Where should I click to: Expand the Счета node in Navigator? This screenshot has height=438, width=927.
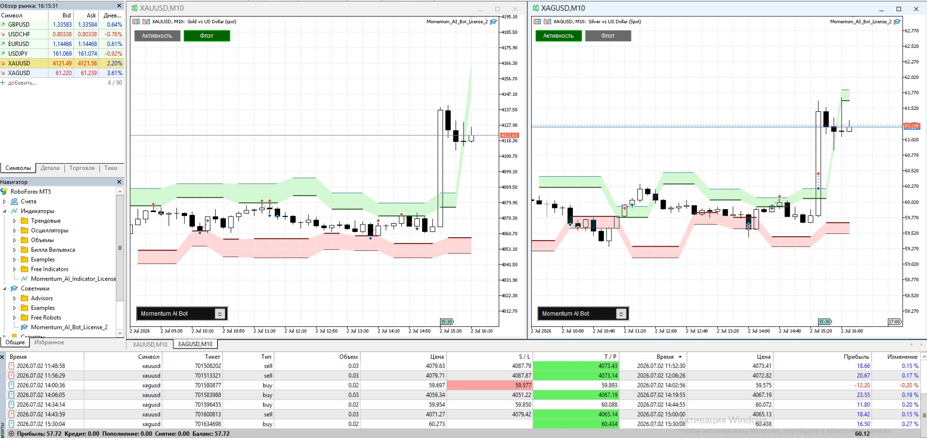5,201
